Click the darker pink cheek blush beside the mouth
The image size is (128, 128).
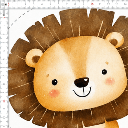[54, 93]
